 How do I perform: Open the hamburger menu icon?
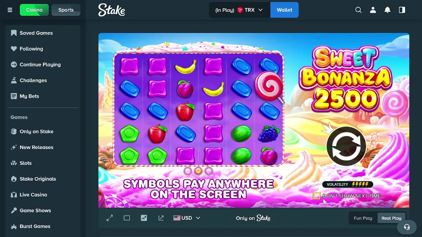point(10,10)
